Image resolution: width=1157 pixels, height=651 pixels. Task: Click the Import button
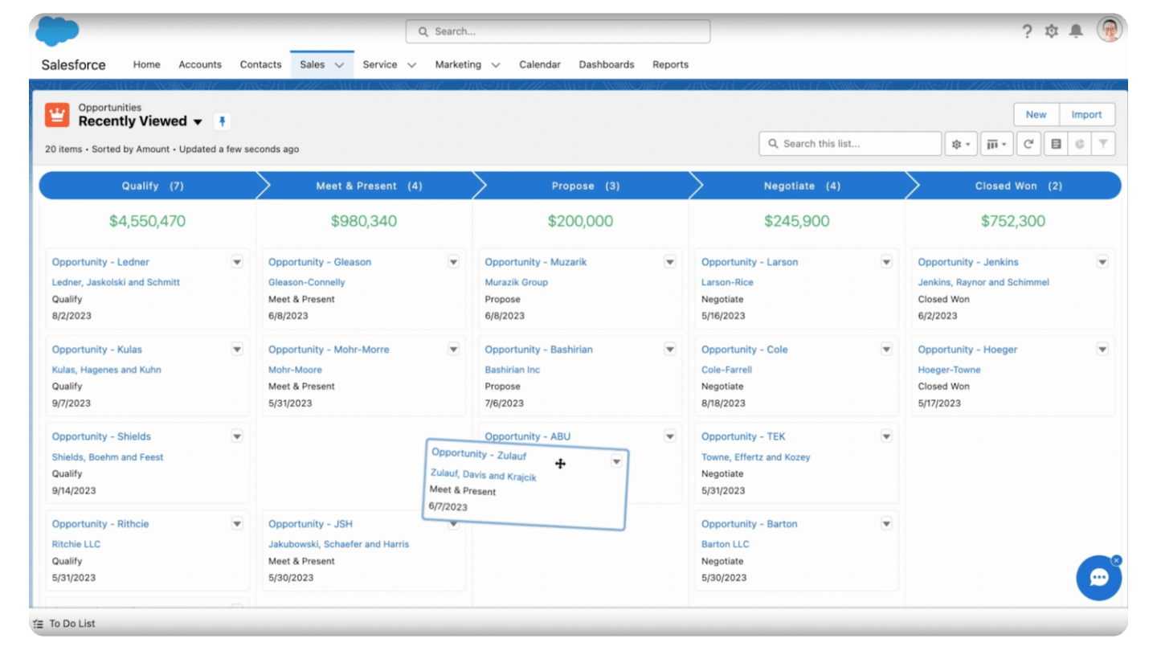[x=1087, y=114]
